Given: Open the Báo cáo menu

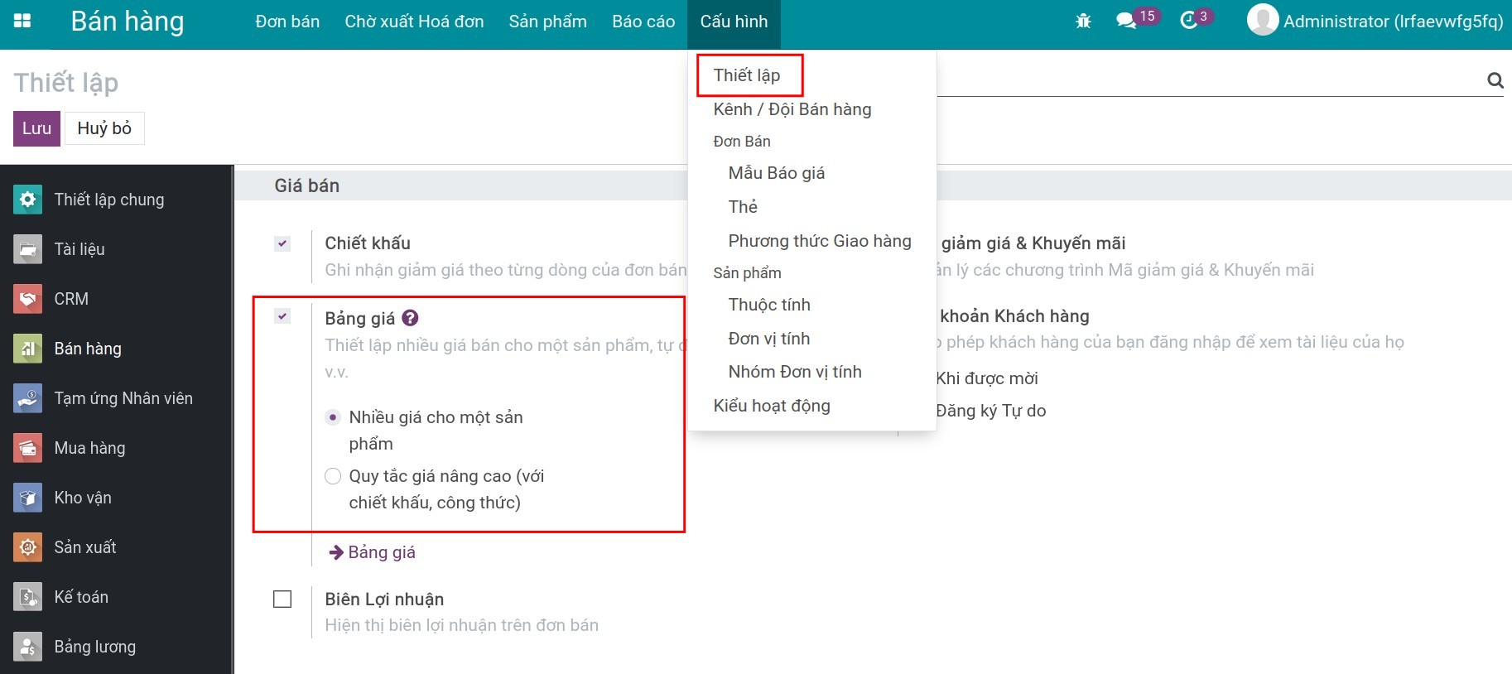Looking at the screenshot, I should pos(643,22).
